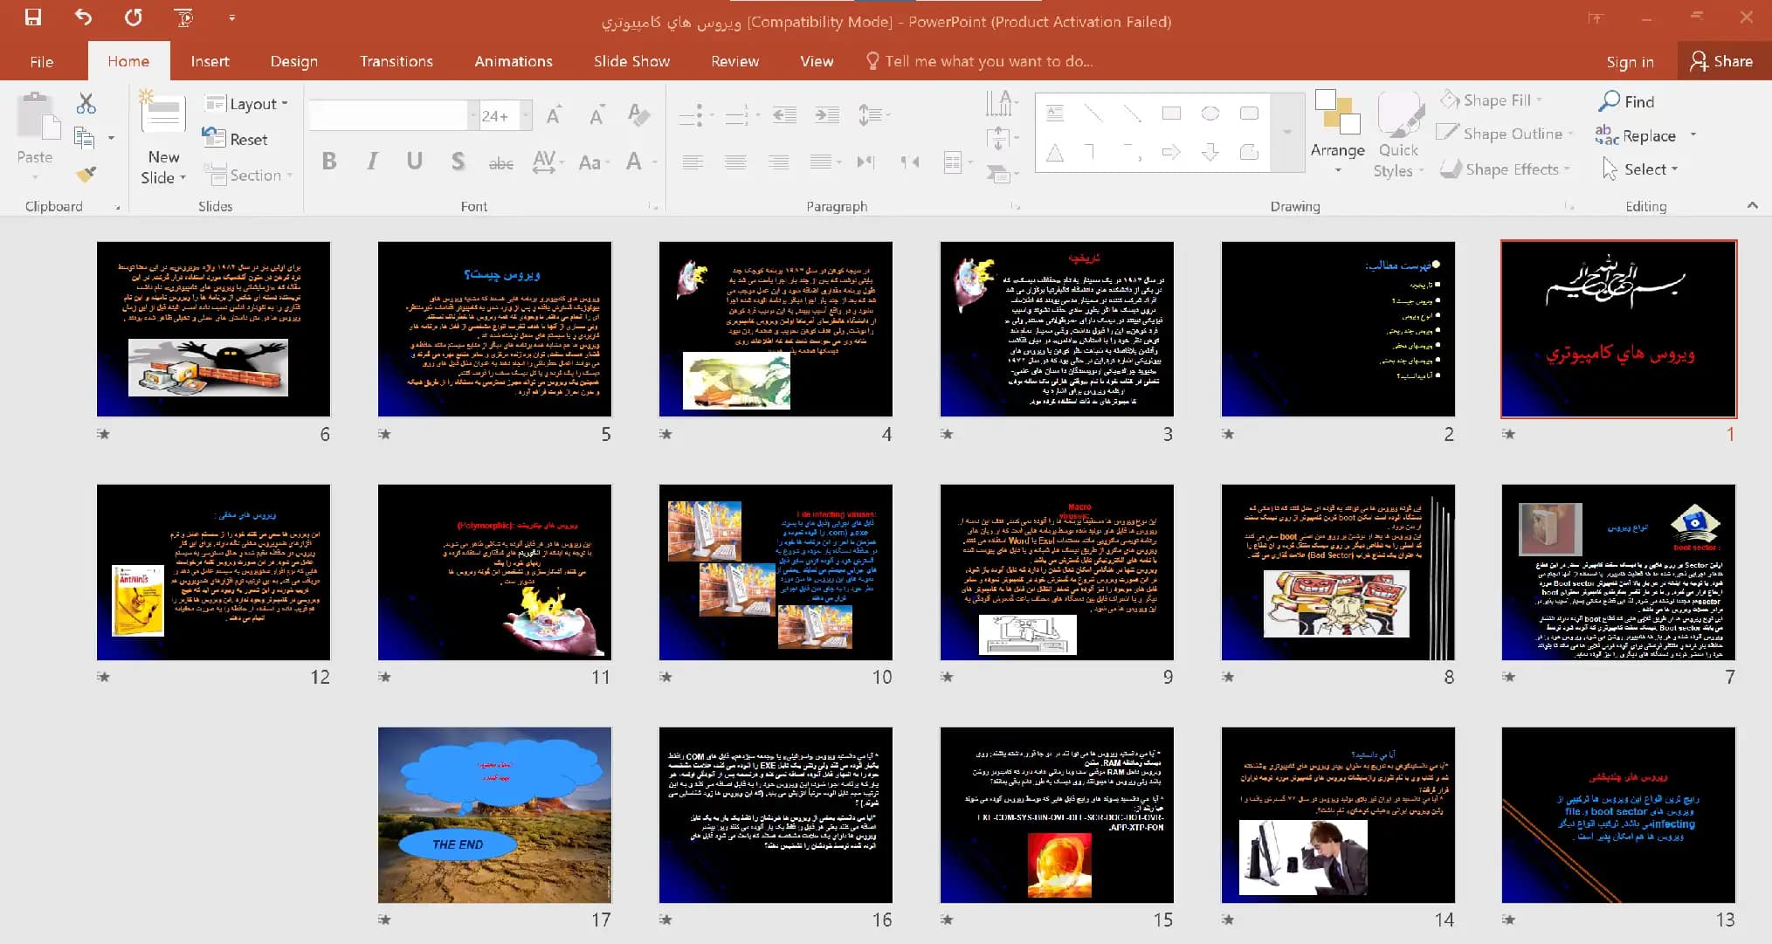Viewport: 1772px width, 944px height.
Task: Click Sign in link
Action: click(x=1630, y=61)
